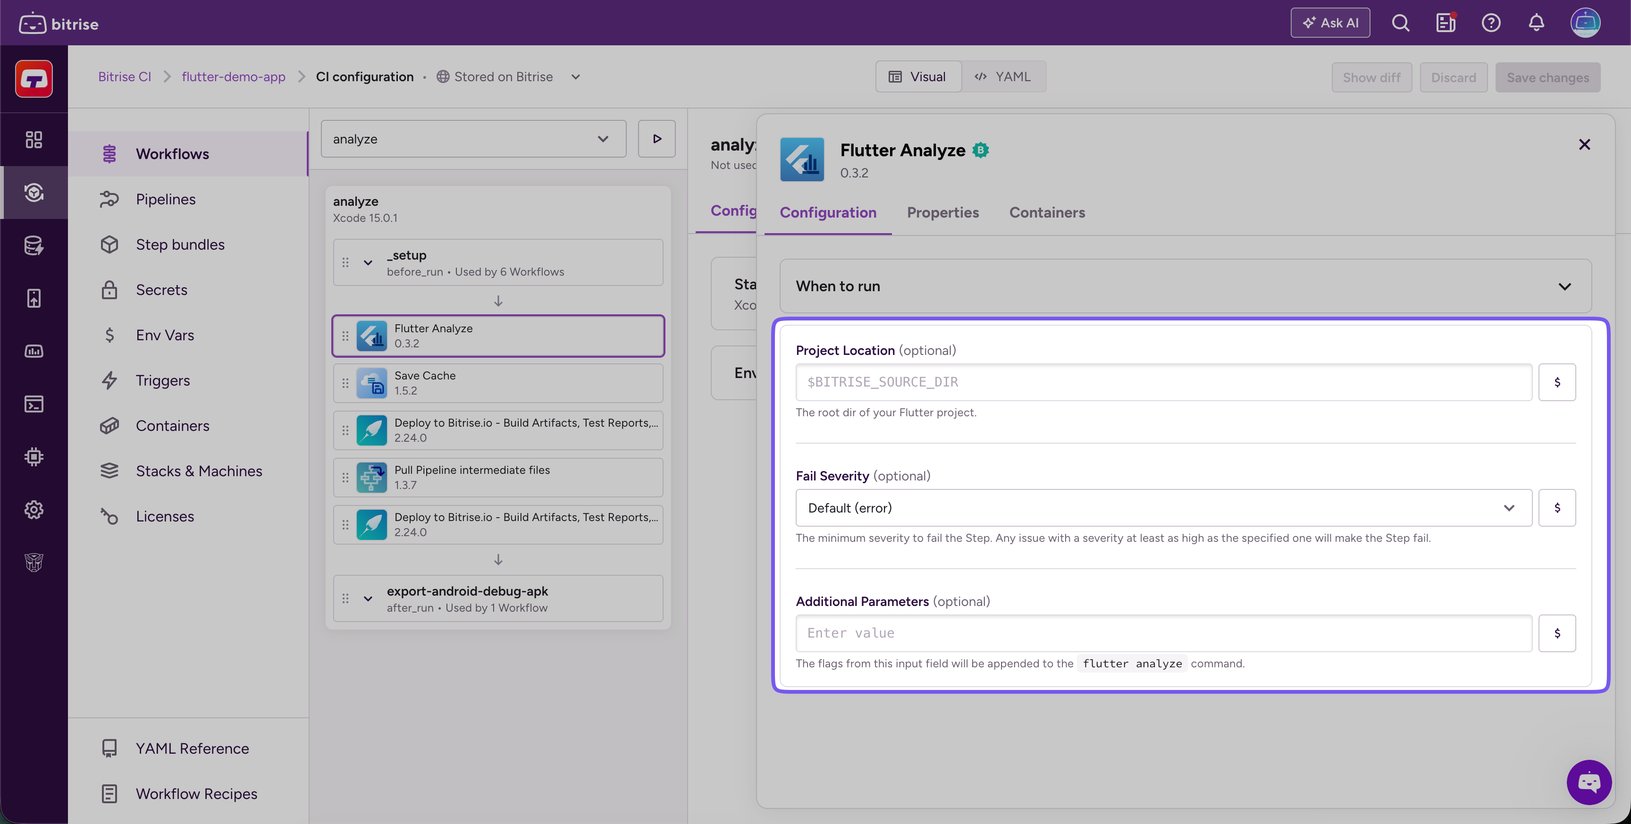Open the release management device icon
The height and width of the screenshot is (824, 1631).
pos(34,298)
